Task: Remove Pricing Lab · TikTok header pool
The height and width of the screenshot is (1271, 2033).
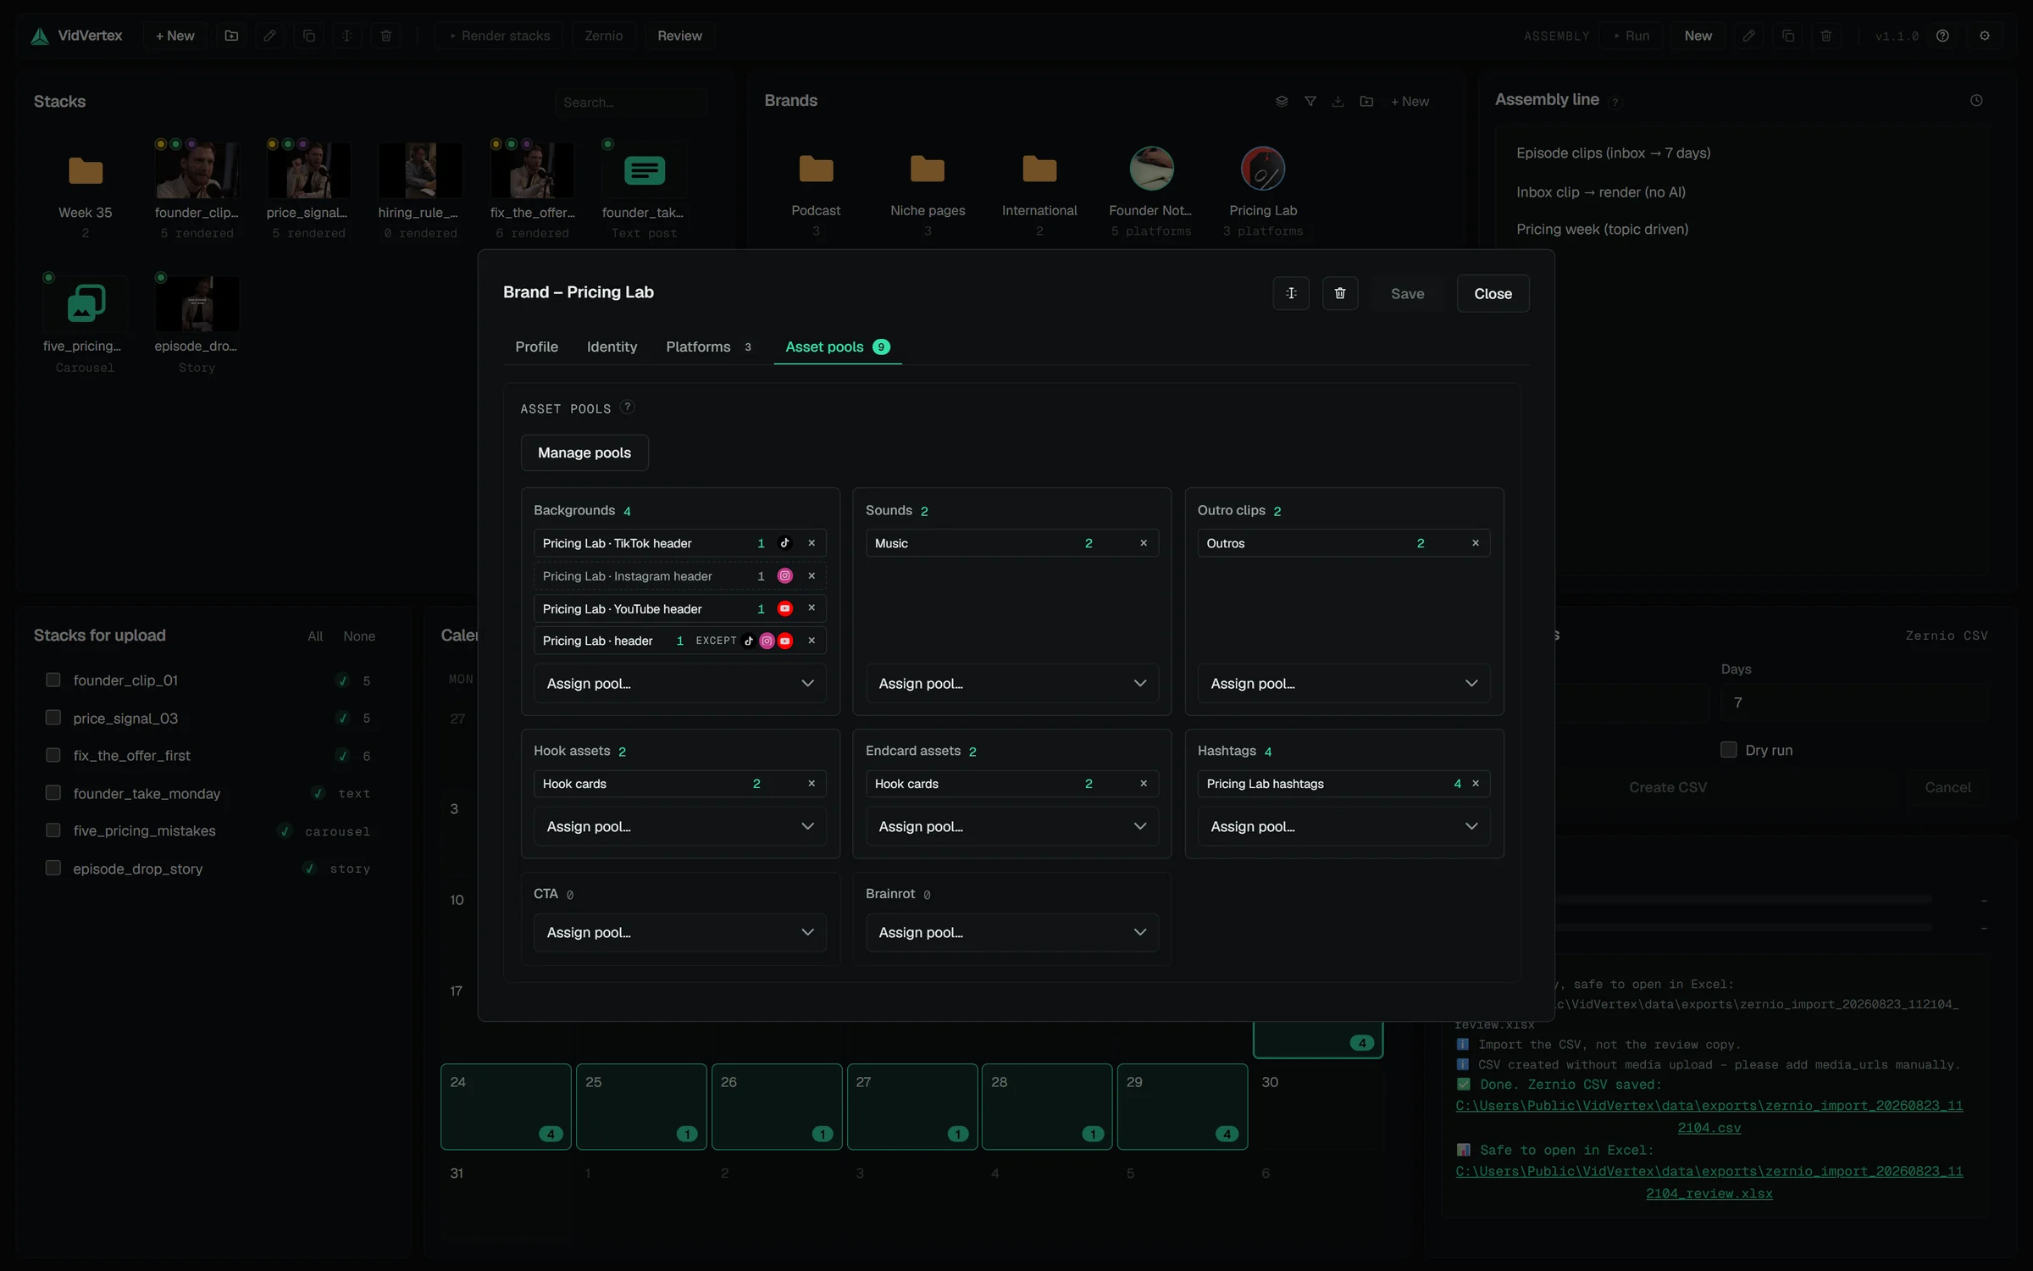Action: pyautogui.click(x=812, y=543)
